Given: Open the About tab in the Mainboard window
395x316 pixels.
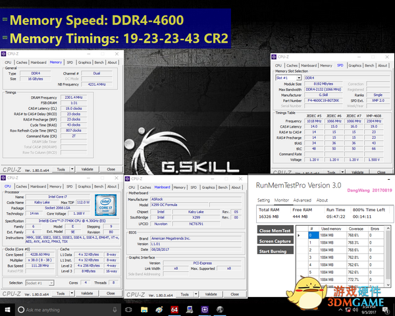Looking at the screenshot, I should point(236,188).
